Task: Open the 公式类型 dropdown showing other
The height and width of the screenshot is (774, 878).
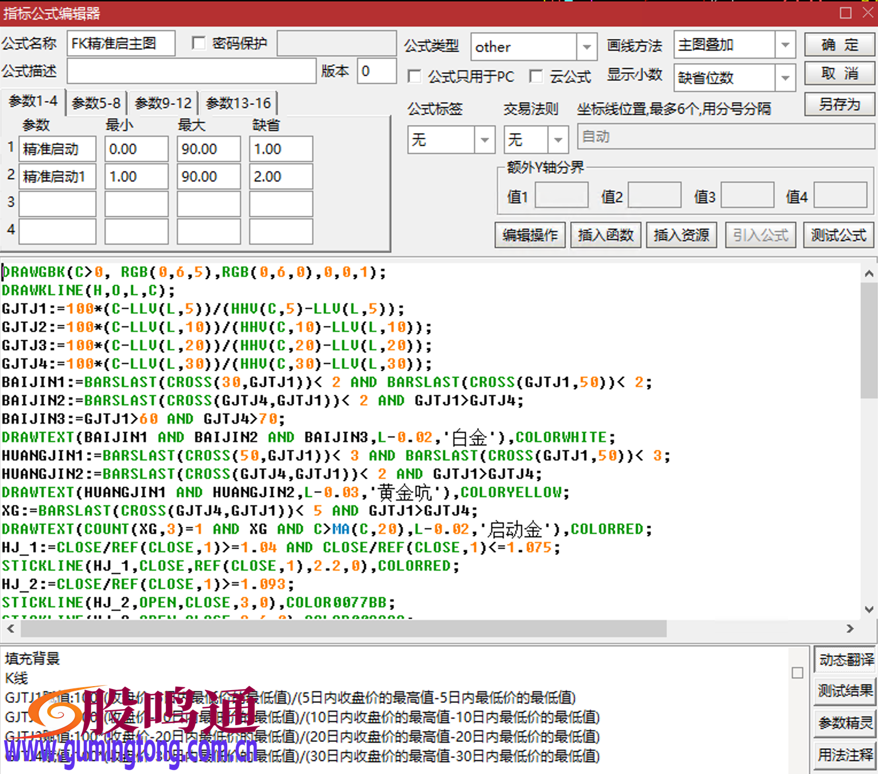Action: (x=586, y=47)
